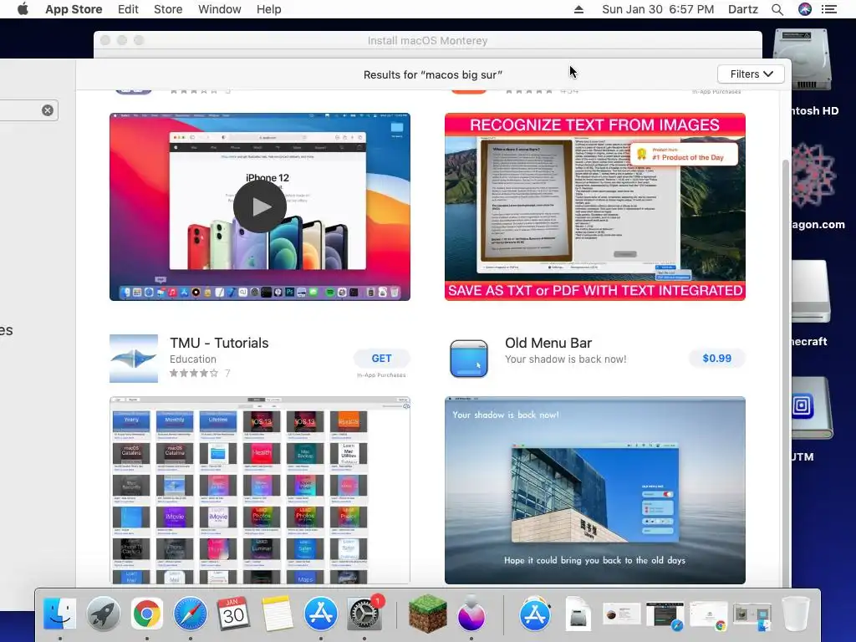Open the Recognize Text From Images screenshot
The width and height of the screenshot is (856, 642).
click(x=595, y=207)
